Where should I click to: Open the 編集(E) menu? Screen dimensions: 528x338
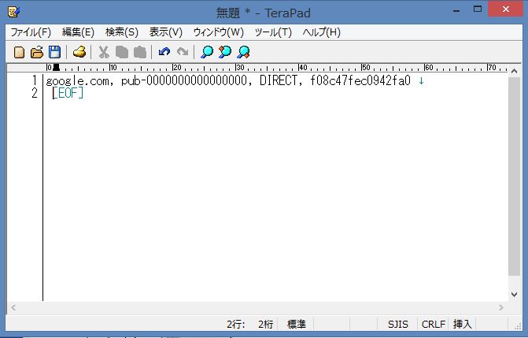pos(78,32)
